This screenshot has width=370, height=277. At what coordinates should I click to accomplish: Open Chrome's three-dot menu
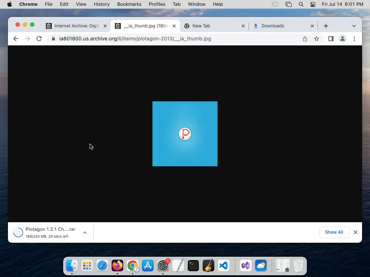coord(354,39)
